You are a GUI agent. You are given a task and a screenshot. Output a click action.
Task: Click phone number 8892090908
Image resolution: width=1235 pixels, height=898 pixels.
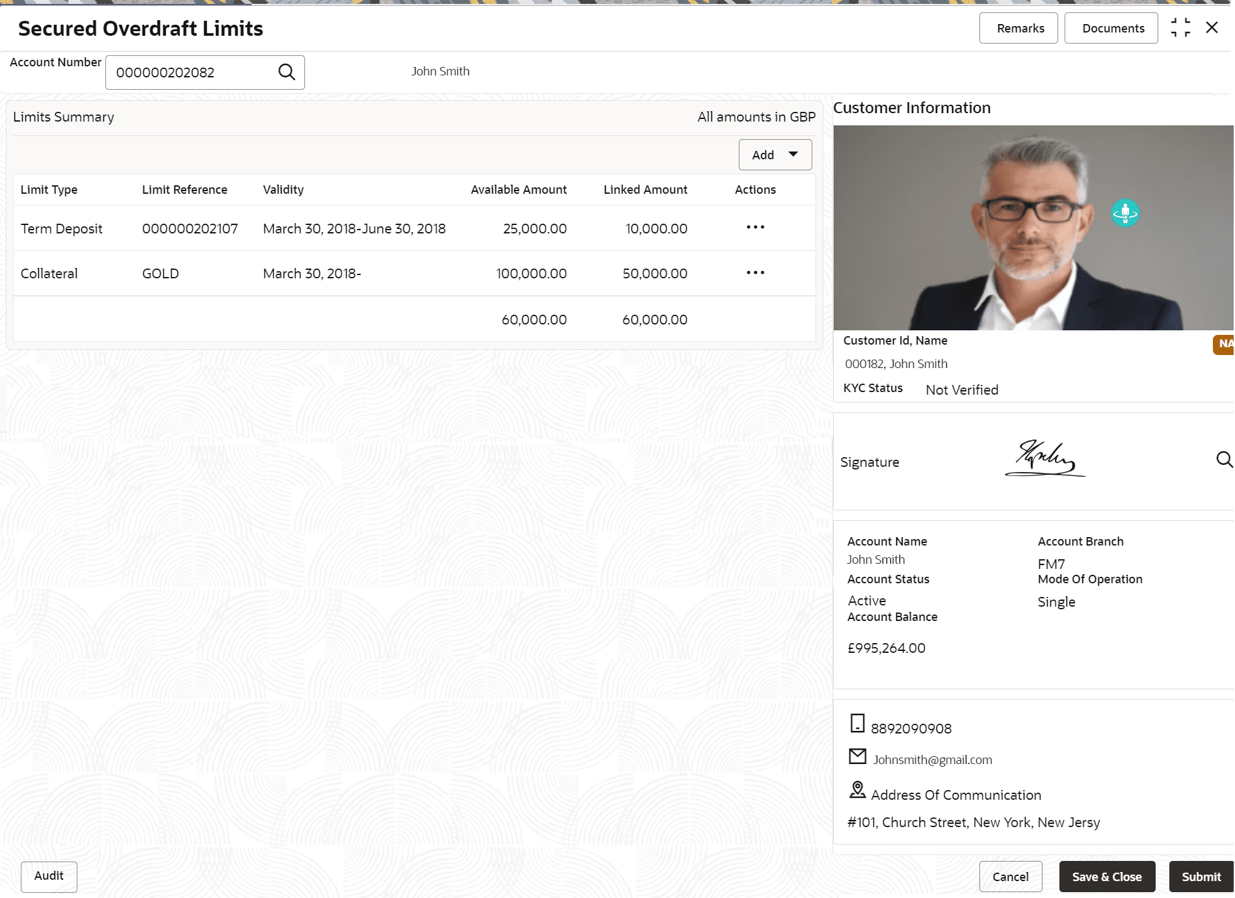point(911,729)
